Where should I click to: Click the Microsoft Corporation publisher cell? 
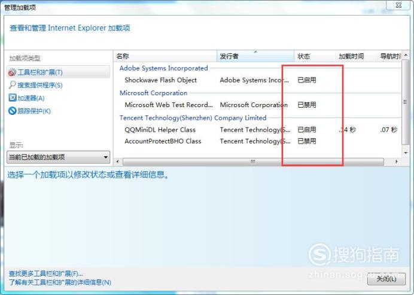pyautogui.click(x=254, y=105)
